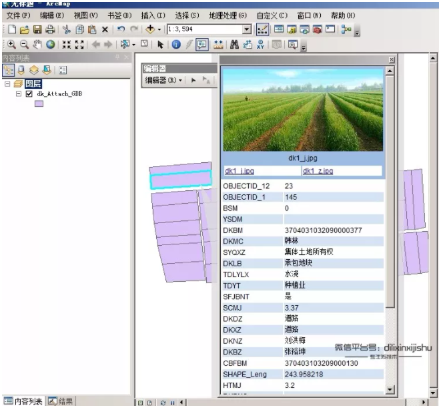
Task: Open the 自定义(C) menu
Action: point(272,15)
